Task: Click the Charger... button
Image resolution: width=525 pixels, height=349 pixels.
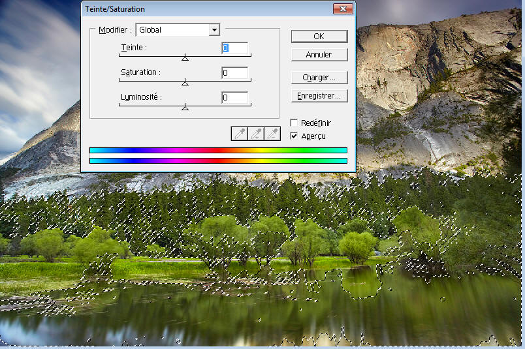Action: click(319, 77)
